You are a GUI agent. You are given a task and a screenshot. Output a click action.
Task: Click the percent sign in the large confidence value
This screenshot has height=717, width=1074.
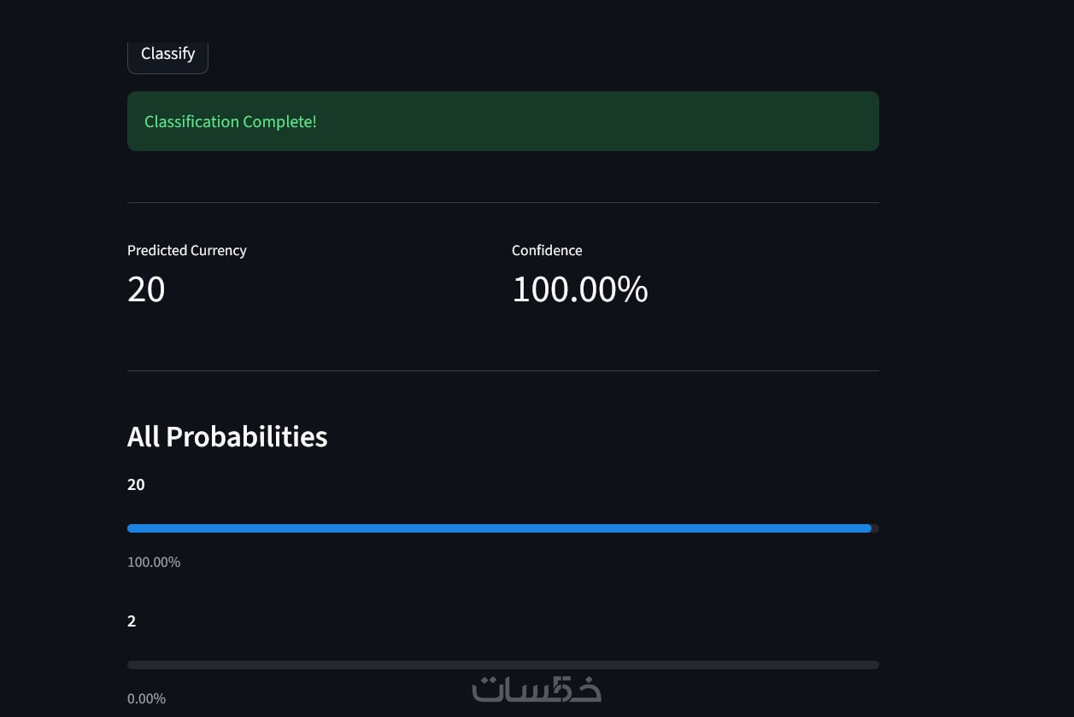coord(633,289)
